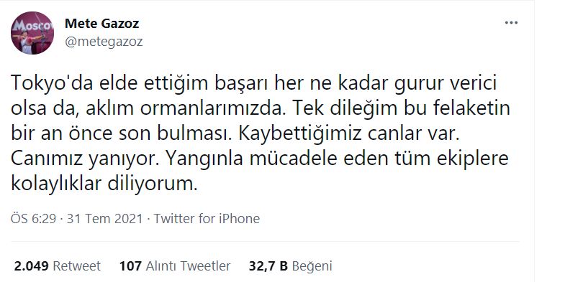565x282 pixels.
Task: Click the word ormanlarımızda in the tweet
Action: pyautogui.click(x=212, y=108)
